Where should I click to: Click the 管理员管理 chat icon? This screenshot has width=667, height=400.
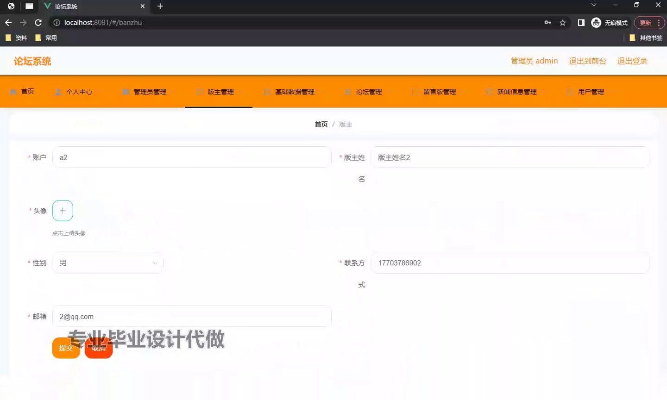pyautogui.click(x=126, y=91)
